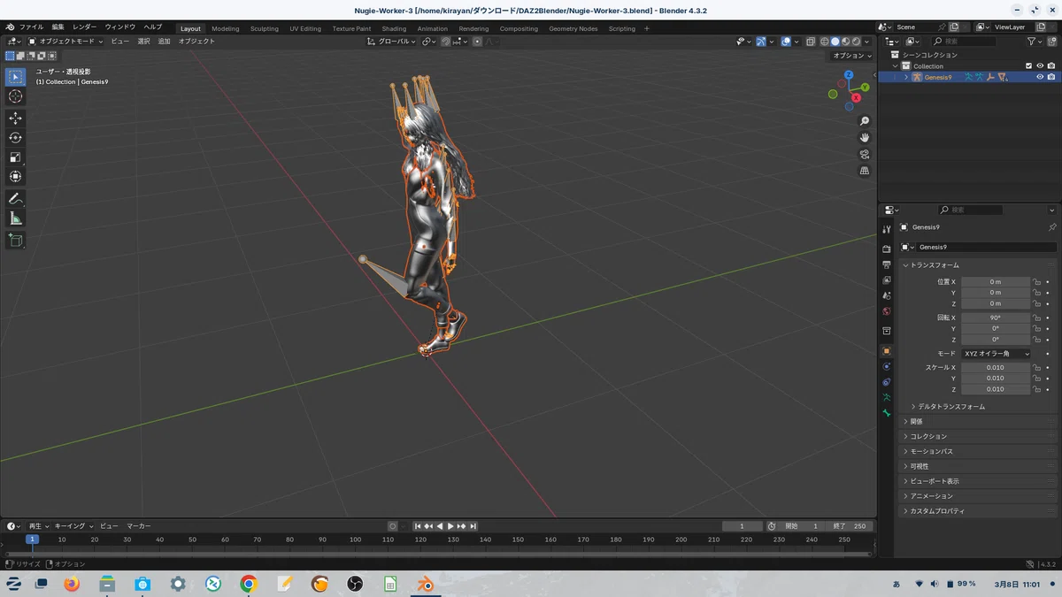Click the zoom magnifier viewport navigation icon
The image size is (1062, 597).
click(865, 121)
